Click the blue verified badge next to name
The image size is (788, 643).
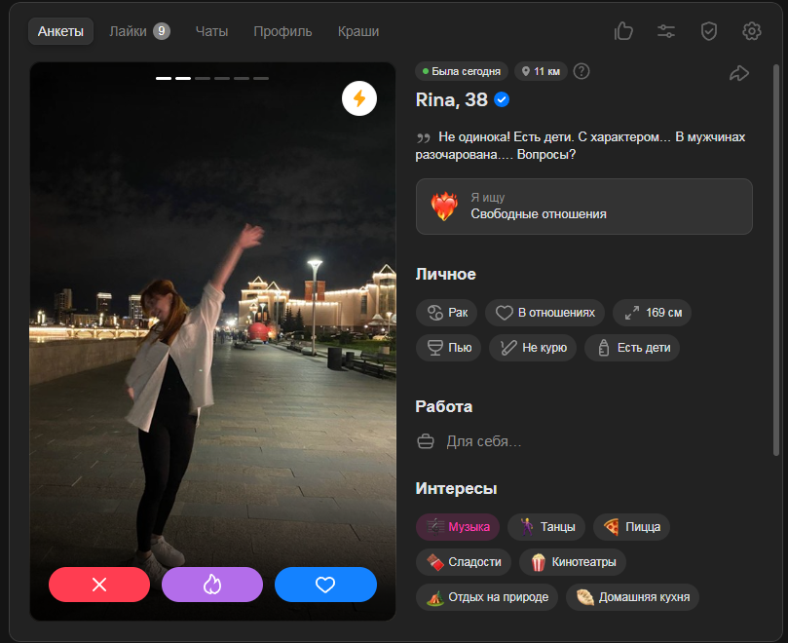(x=502, y=99)
